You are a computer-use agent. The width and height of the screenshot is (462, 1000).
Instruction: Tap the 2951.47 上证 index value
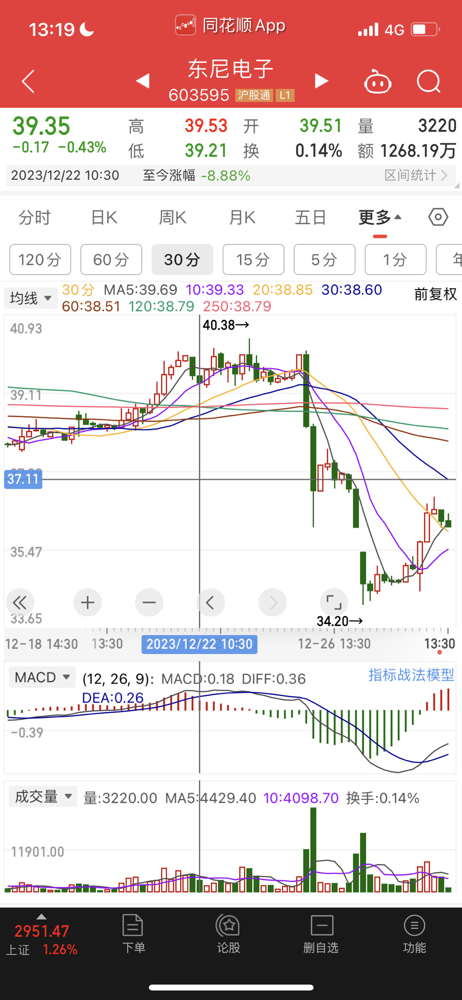tap(42, 931)
